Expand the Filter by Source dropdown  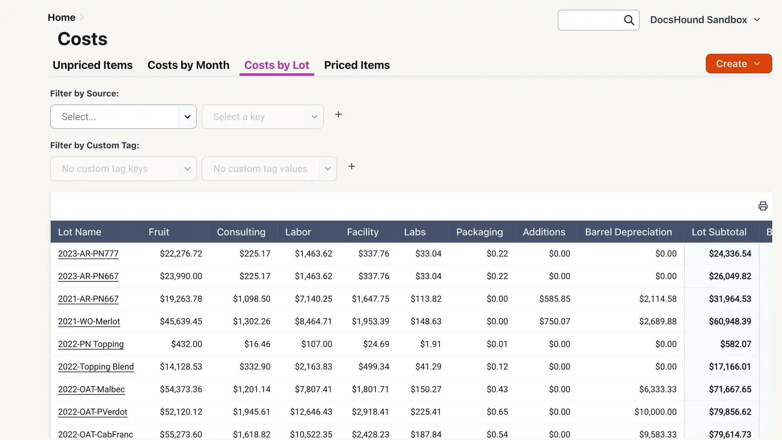click(x=123, y=117)
